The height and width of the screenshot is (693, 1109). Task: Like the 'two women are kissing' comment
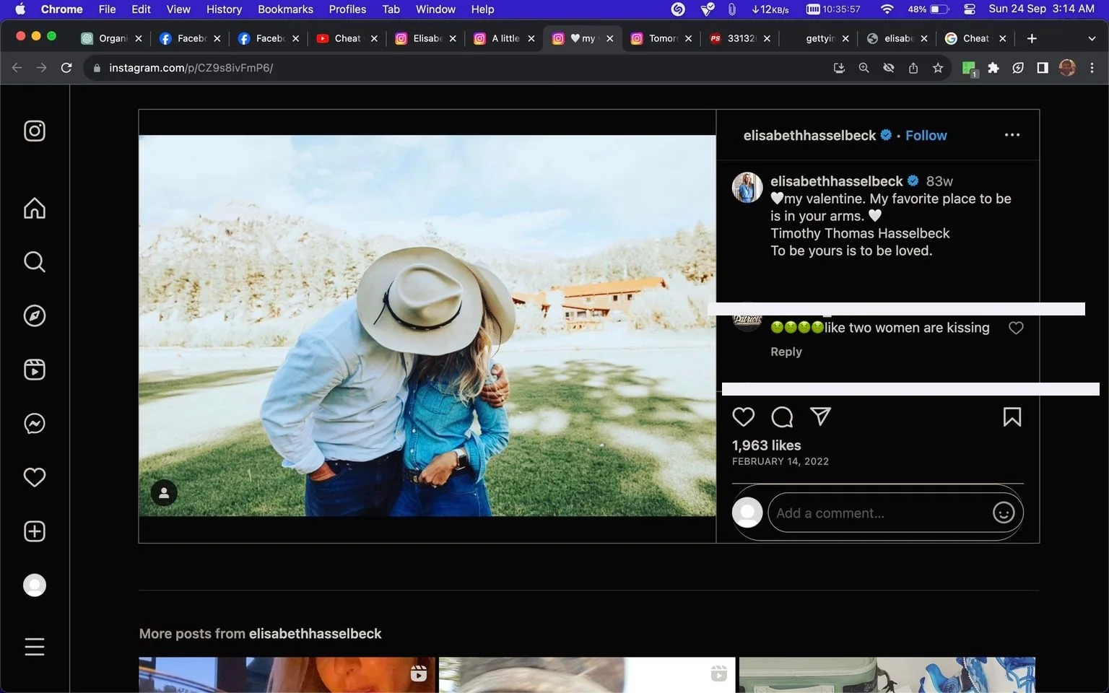[1016, 328]
